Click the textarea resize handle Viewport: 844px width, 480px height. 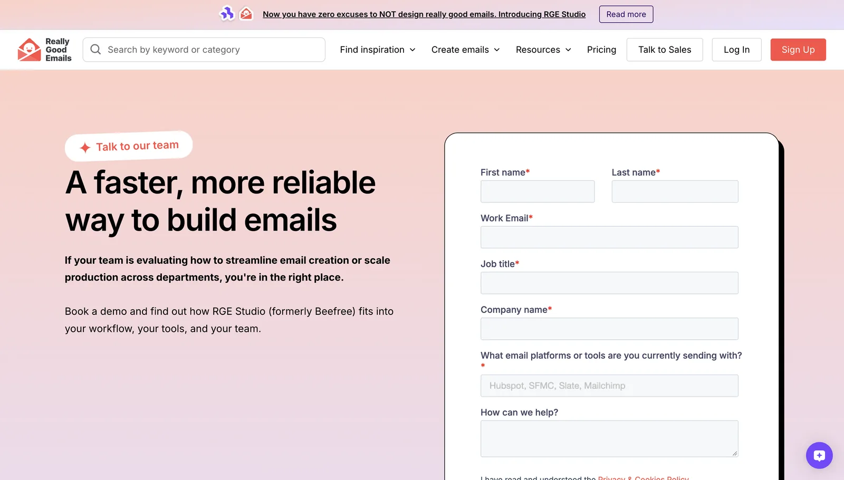tap(734, 453)
